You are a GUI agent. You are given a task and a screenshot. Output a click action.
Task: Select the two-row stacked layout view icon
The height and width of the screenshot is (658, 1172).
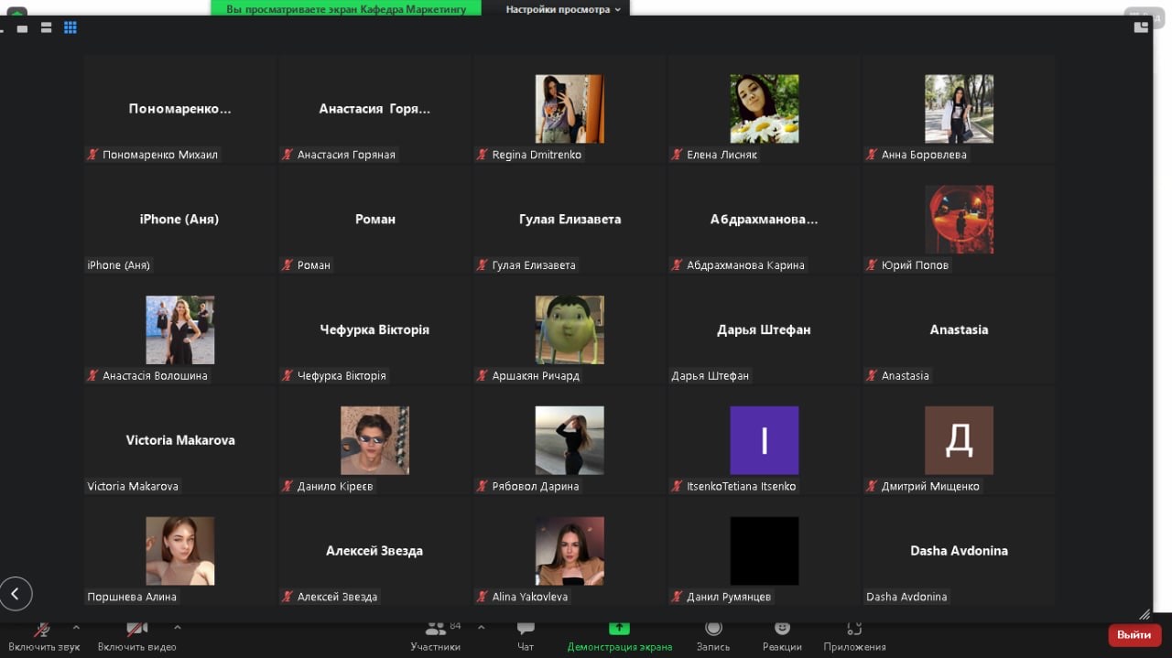(x=46, y=28)
